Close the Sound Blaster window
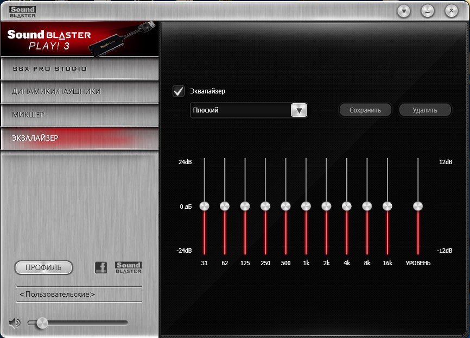Screen dimensions: 470x338 [x=452, y=11]
